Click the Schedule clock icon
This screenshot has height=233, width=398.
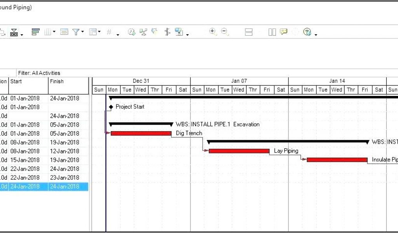coord(131,32)
